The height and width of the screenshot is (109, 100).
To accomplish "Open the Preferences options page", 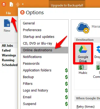I will (32, 30).
